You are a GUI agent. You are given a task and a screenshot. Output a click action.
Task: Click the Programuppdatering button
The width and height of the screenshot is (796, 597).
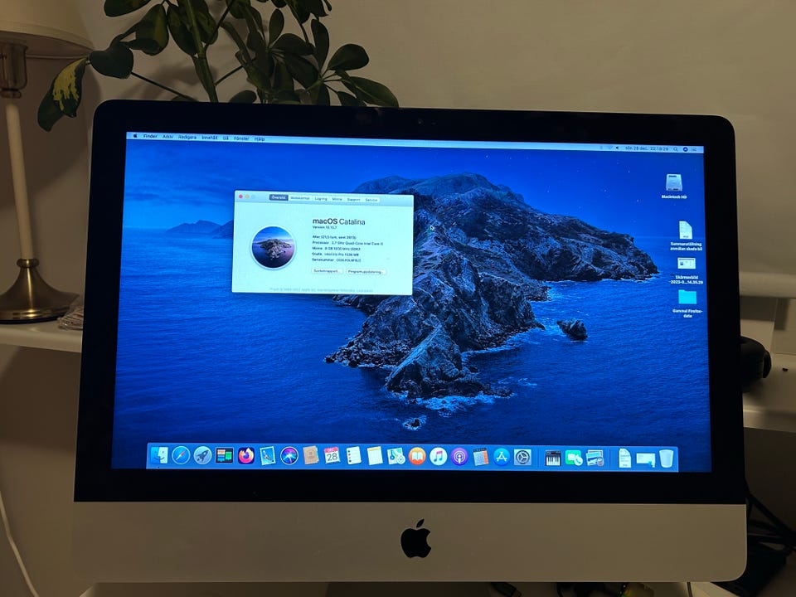(x=365, y=272)
